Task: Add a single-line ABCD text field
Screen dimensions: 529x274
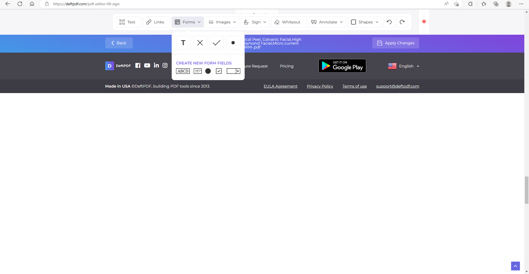Action: [183, 71]
